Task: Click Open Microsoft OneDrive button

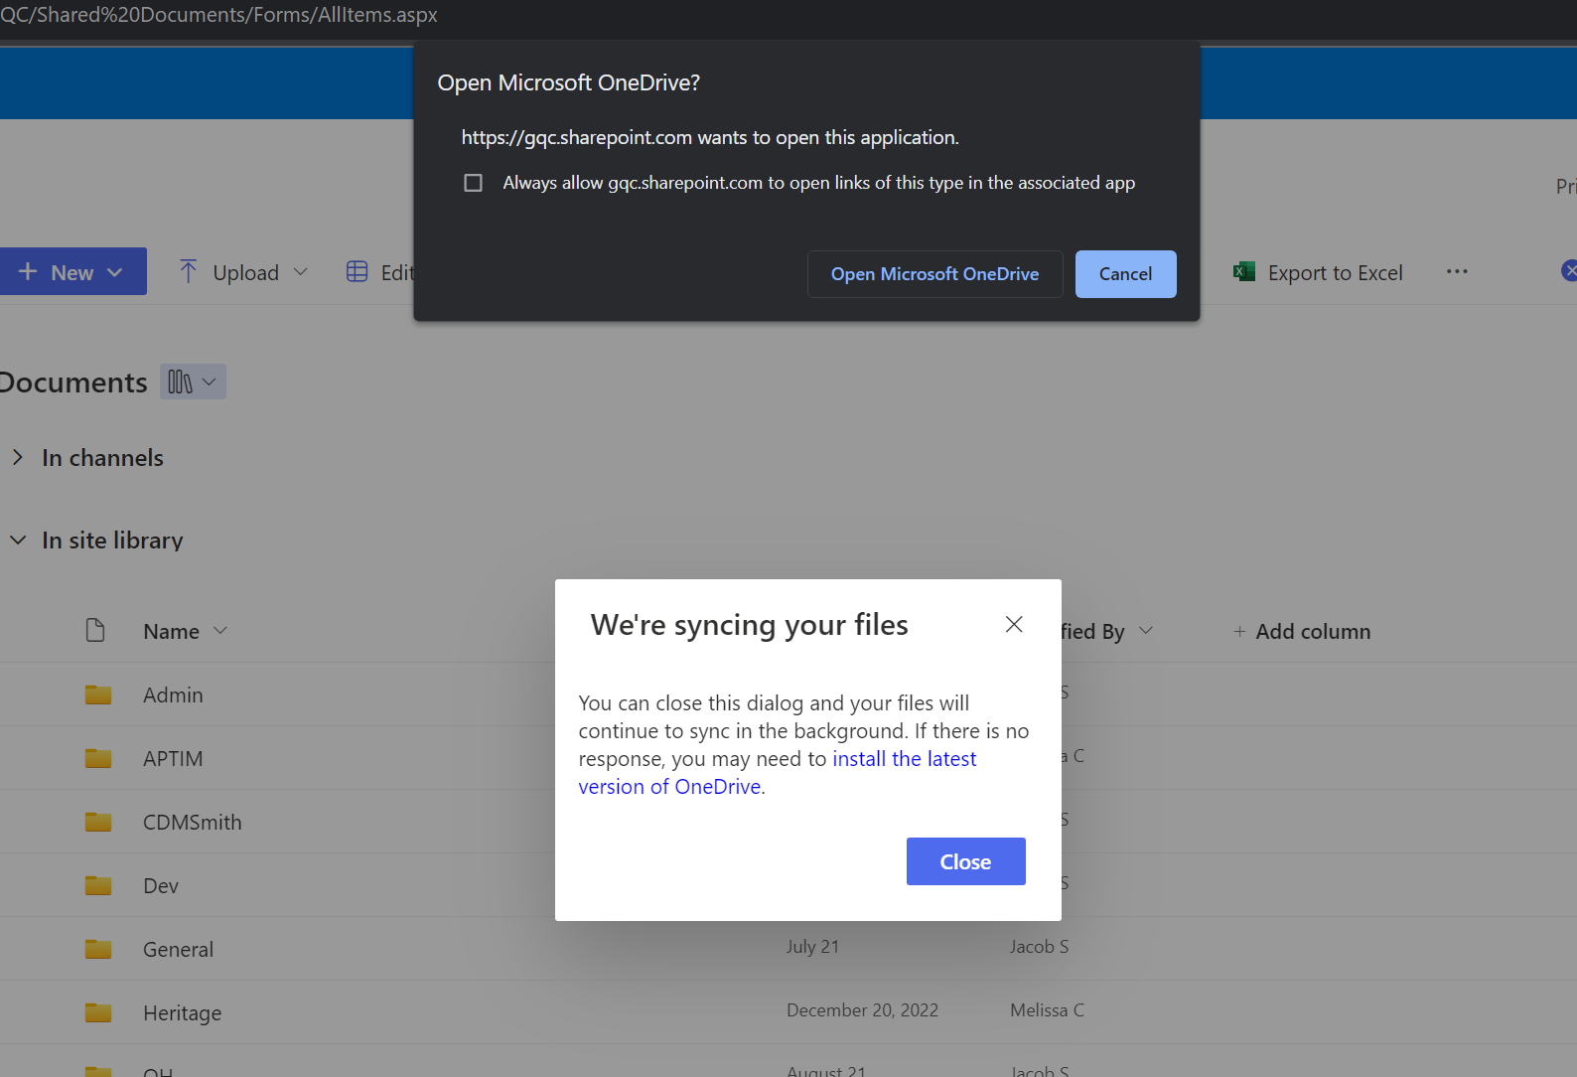Action: pyautogui.click(x=934, y=274)
